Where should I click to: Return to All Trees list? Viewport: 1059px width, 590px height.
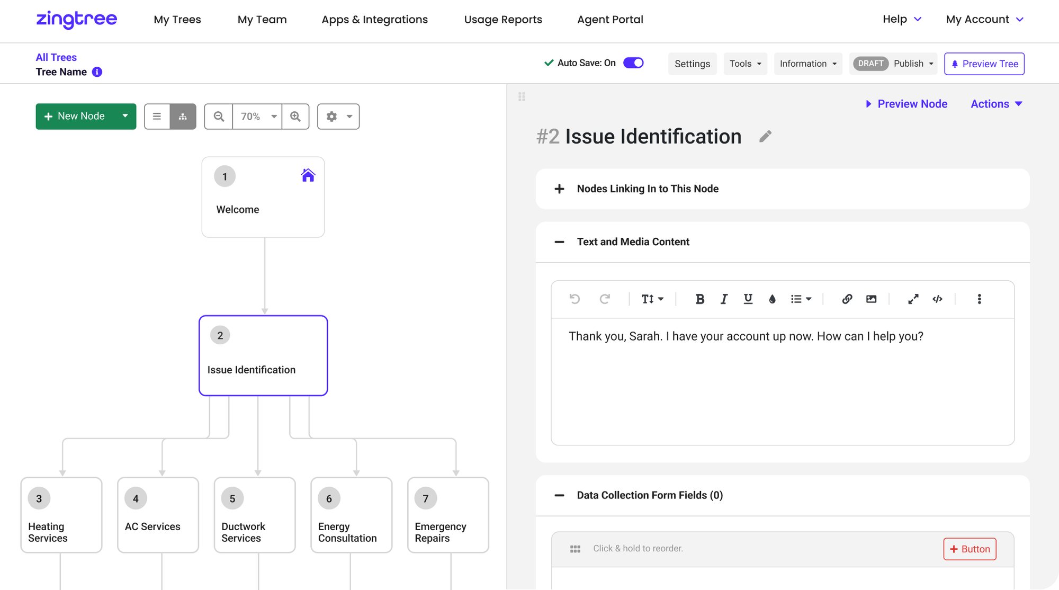(x=56, y=57)
